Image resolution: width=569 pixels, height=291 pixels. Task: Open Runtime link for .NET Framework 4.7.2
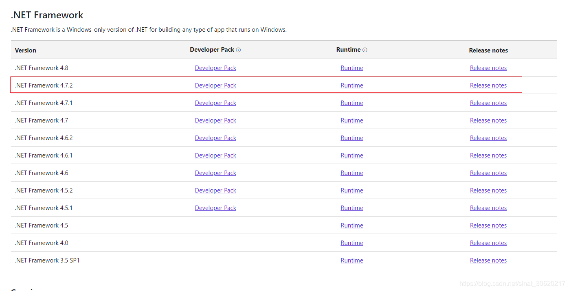(352, 85)
